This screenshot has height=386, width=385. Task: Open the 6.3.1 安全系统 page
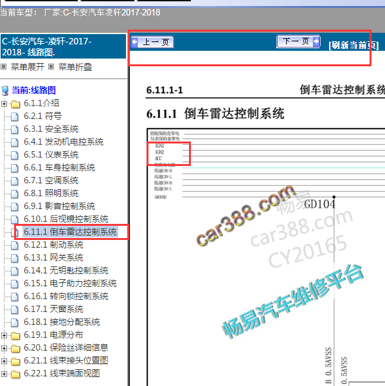point(51,129)
